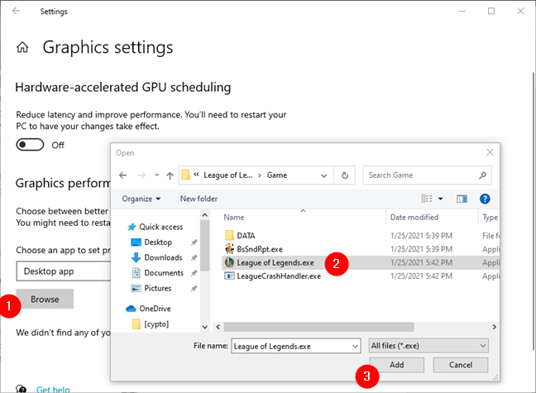Navigate forward in Open dialog
The width and height of the screenshot is (536, 393).
click(141, 175)
